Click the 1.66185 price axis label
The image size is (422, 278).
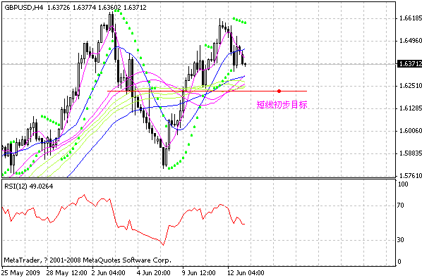tap(411, 18)
